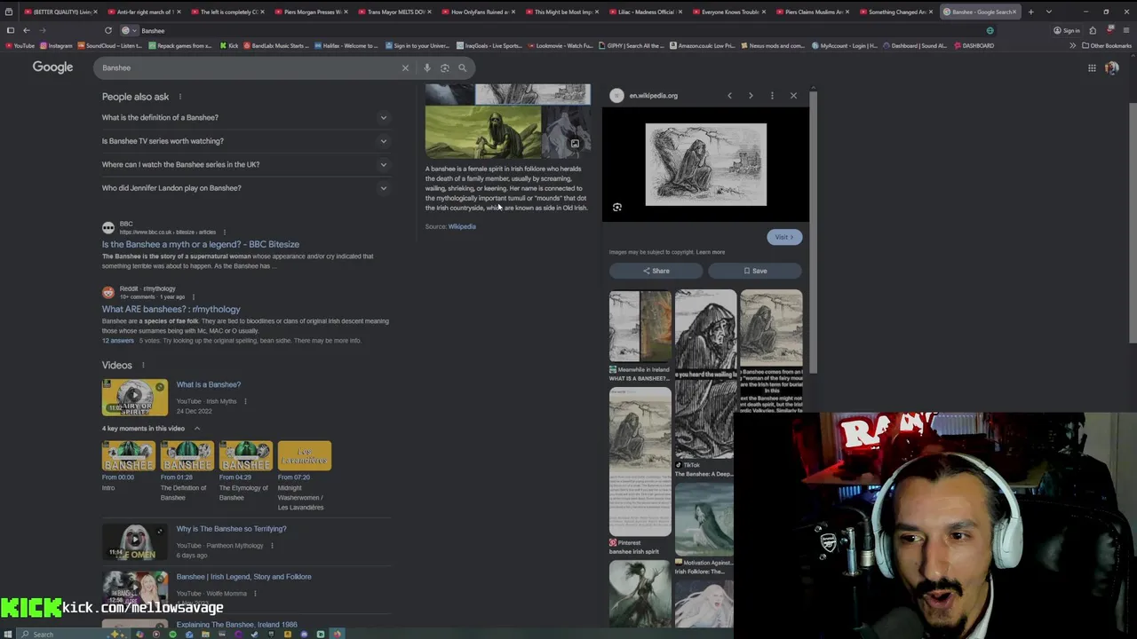Image resolution: width=1137 pixels, height=639 pixels.
Task: Open the Google apps grid
Action: [x=1092, y=67]
